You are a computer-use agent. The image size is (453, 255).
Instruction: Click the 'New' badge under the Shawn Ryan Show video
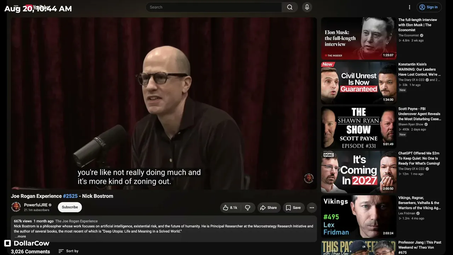pos(402,135)
